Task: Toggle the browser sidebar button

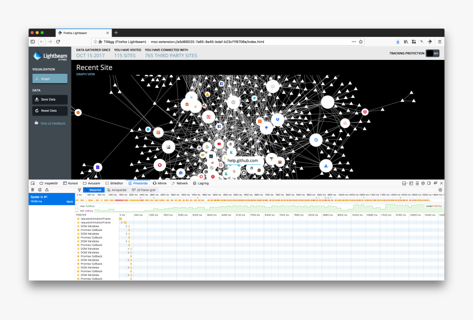Action: (33, 42)
